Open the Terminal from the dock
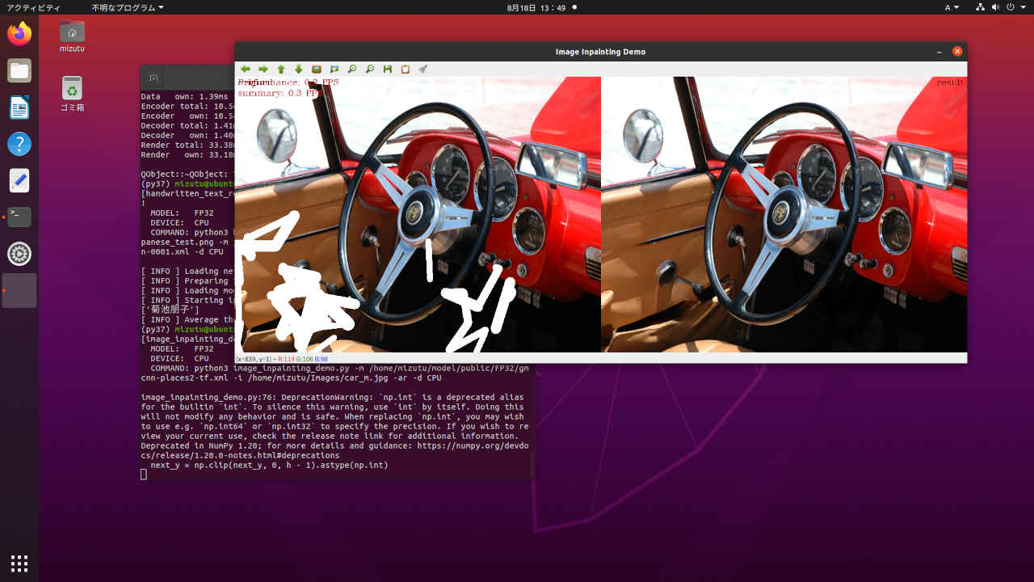 click(19, 217)
